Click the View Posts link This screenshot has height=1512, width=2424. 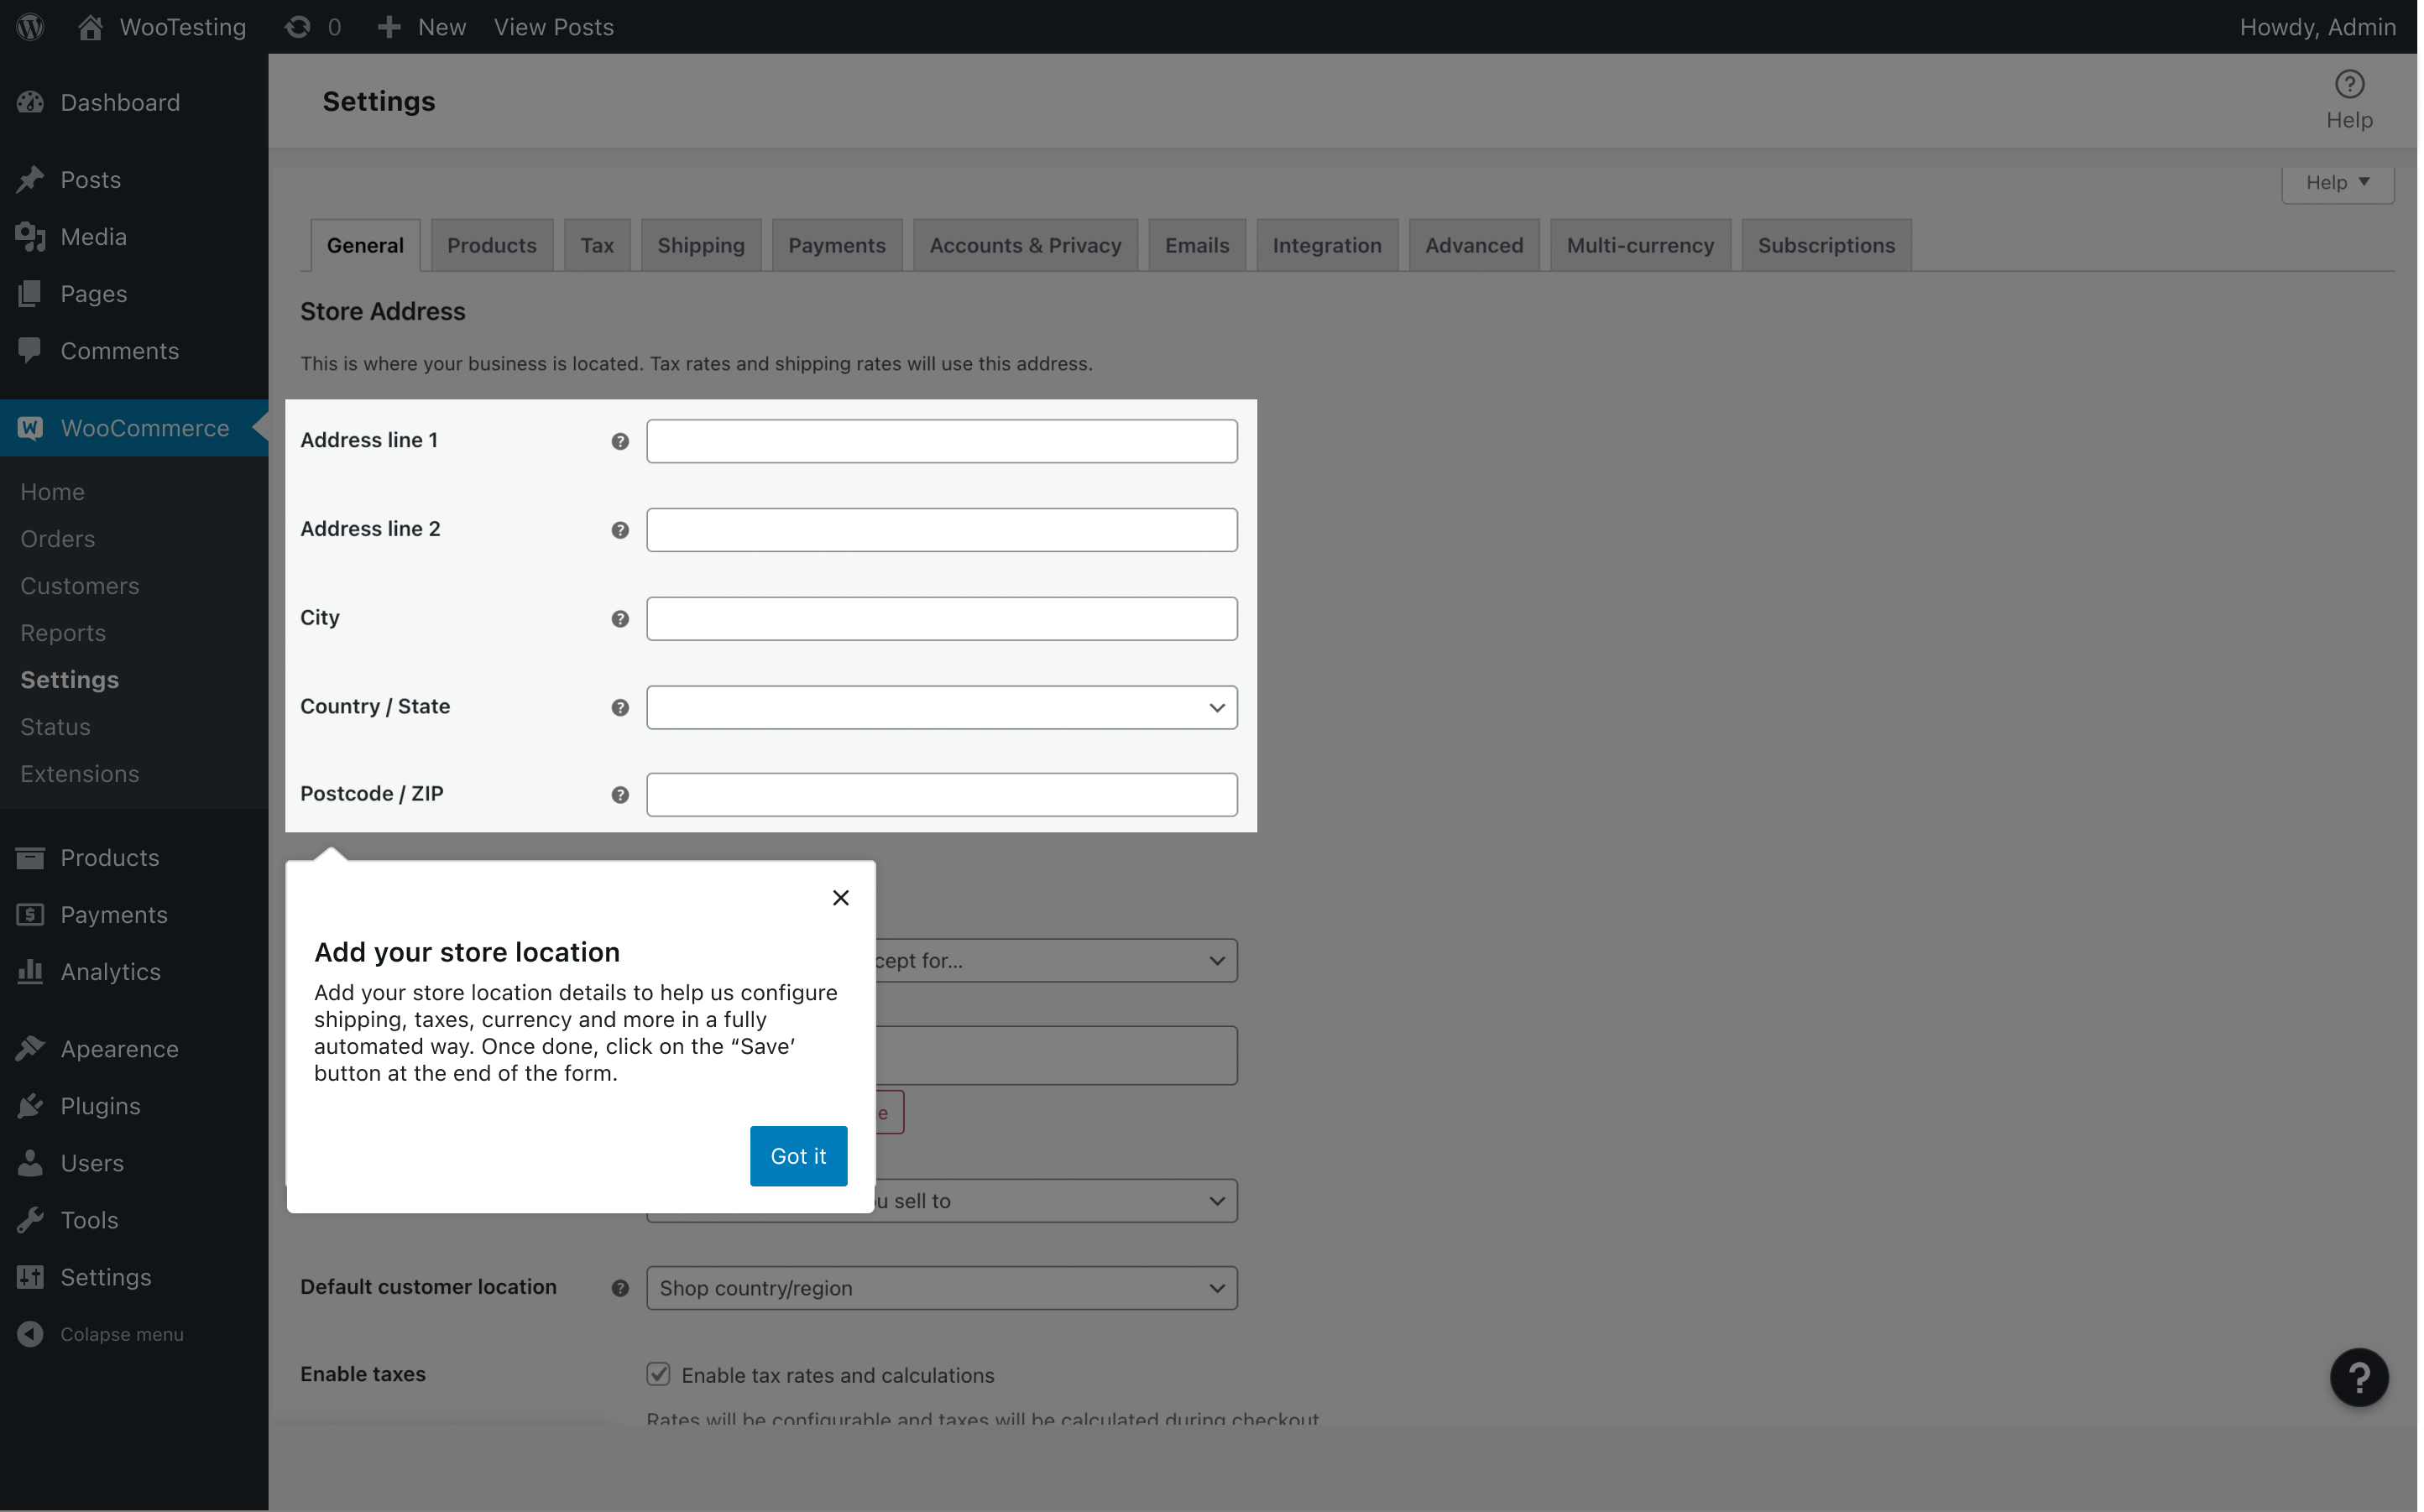553,26
